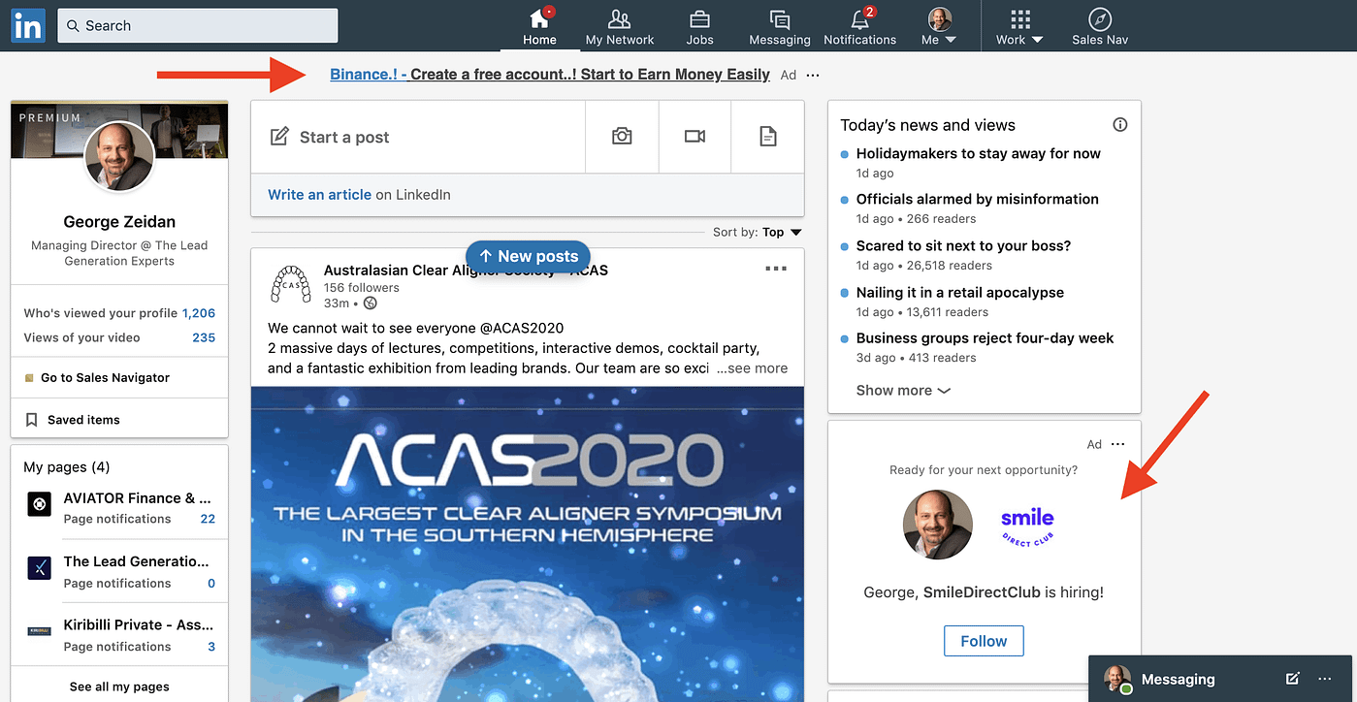Click Write an article link
This screenshot has height=702, width=1357.
tap(319, 194)
